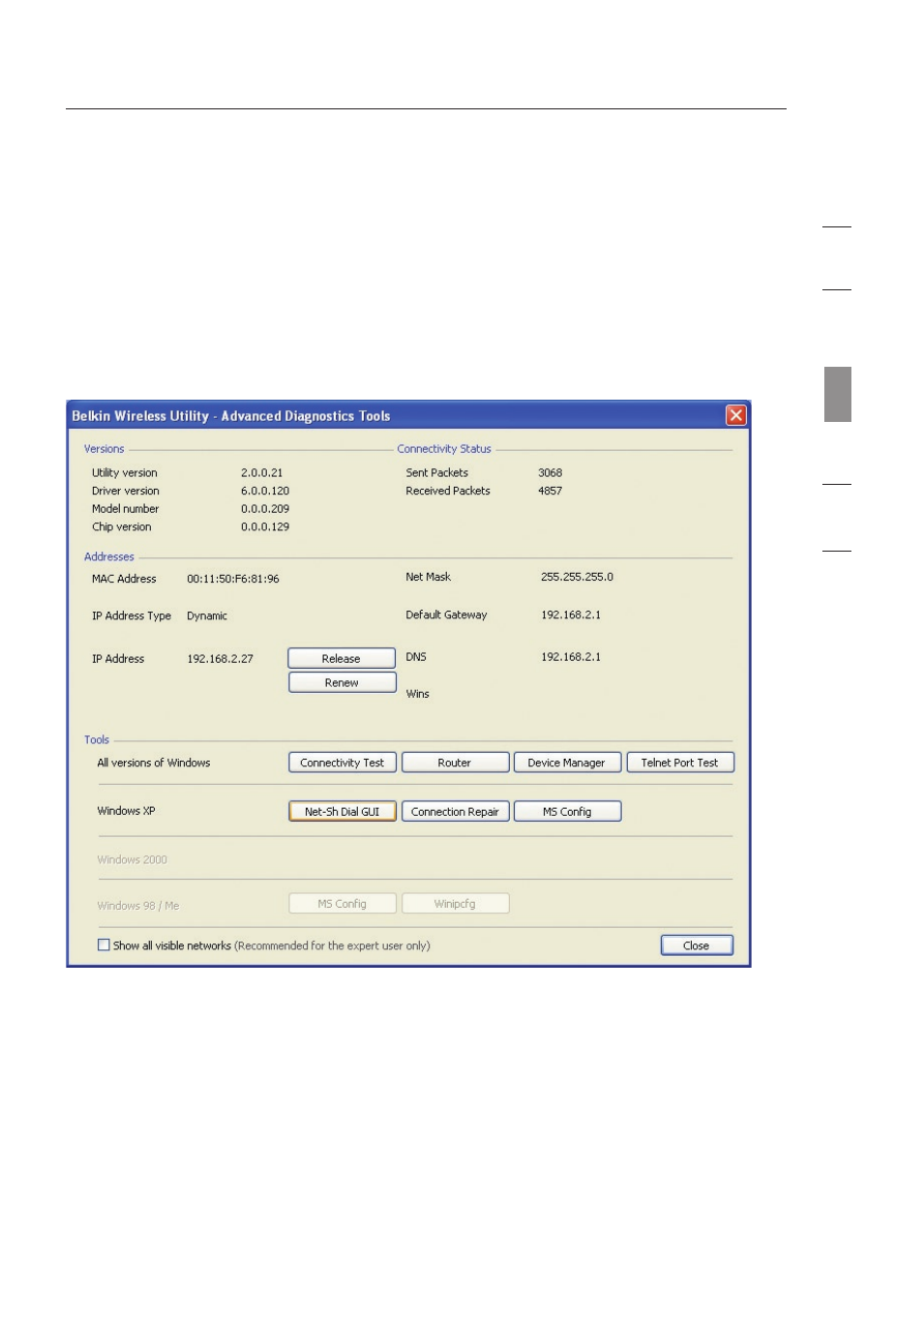The image size is (924, 1319).
Task: Click the Close button at bottom
Action: tap(697, 945)
